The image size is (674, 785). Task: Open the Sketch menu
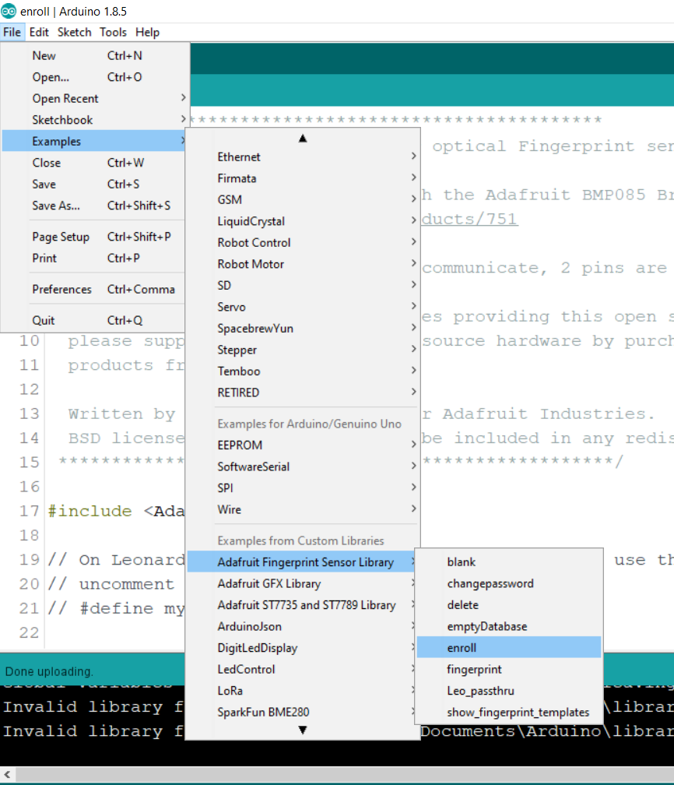coord(74,32)
